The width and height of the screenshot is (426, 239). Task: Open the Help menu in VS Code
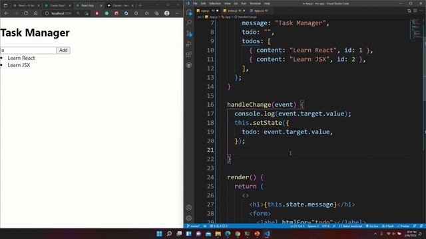[x=267, y=3]
